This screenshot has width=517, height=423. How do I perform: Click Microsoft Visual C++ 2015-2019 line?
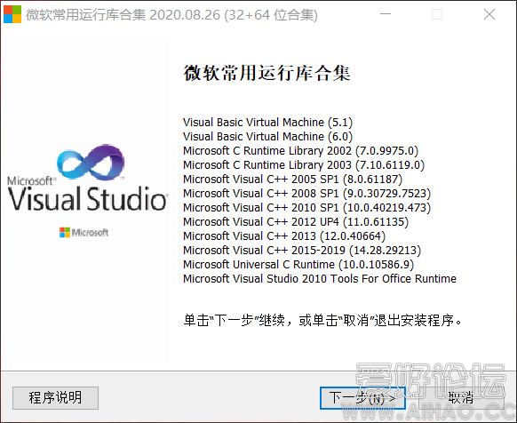(302, 250)
